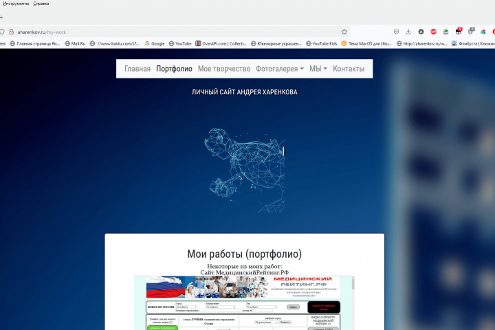495x330 pixels.
Task: Open a new browser tab
Action: 1,17
